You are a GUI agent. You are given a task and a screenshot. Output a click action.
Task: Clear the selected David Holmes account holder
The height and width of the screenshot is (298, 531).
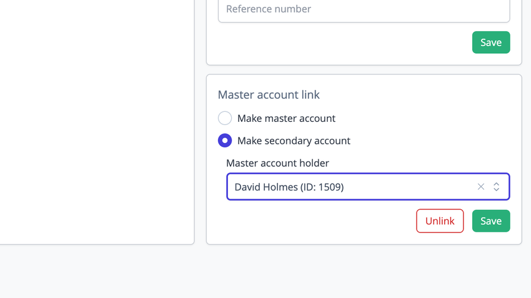481,187
